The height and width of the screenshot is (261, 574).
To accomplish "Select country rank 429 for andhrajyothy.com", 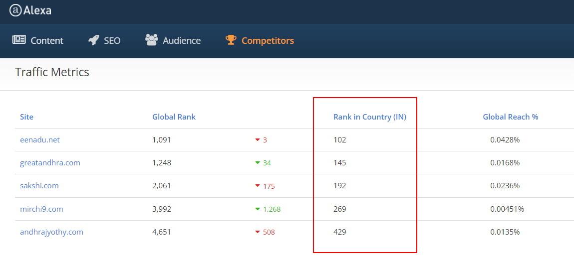I will point(340,232).
